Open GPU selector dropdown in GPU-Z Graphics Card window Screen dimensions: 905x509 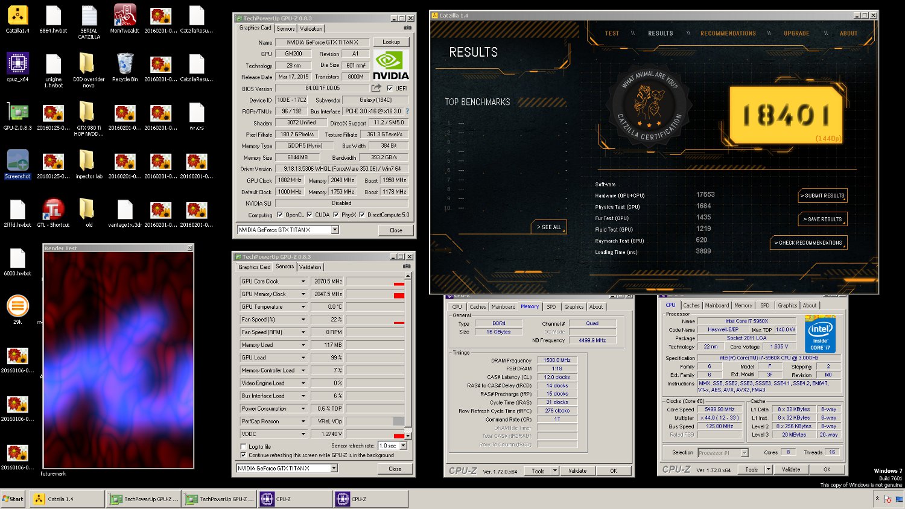tap(335, 230)
